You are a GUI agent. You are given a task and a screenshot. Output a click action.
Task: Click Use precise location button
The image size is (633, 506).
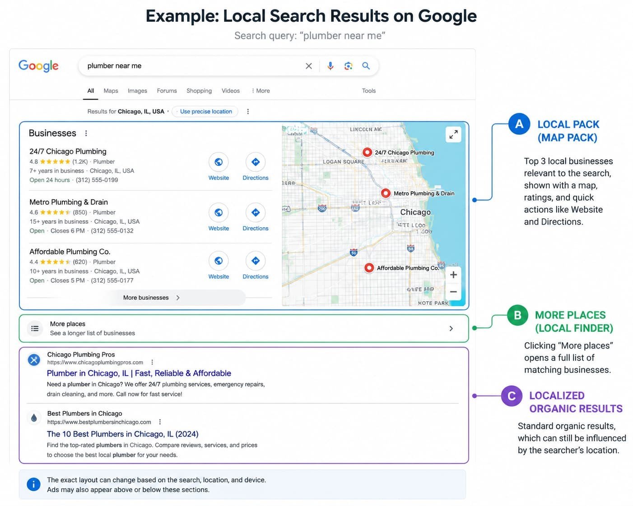coord(206,111)
